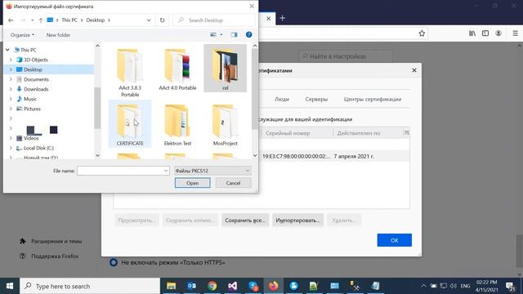This screenshot has width=523, height=294.
Task: Go back in file dialog navigation
Action: tap(11, 20)
